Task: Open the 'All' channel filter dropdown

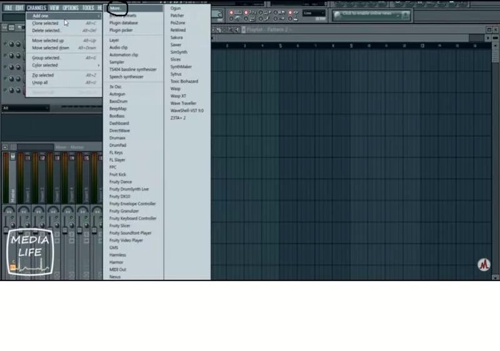Action: (x=26, y=108)
